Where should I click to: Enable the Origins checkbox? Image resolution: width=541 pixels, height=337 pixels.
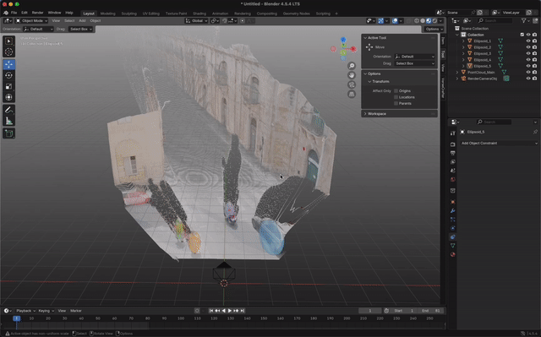tap(396, 91)
